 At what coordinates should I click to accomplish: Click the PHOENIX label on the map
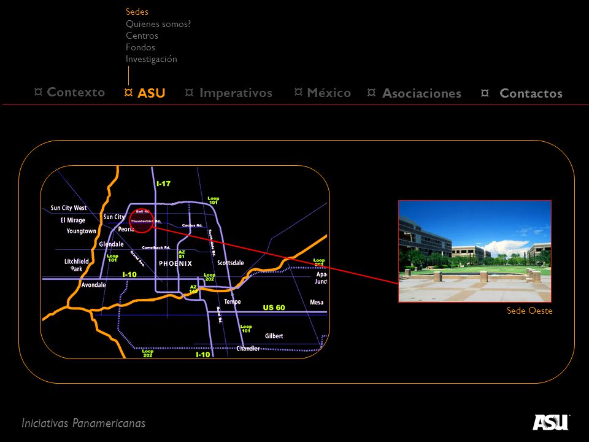[x=175, y=263]
